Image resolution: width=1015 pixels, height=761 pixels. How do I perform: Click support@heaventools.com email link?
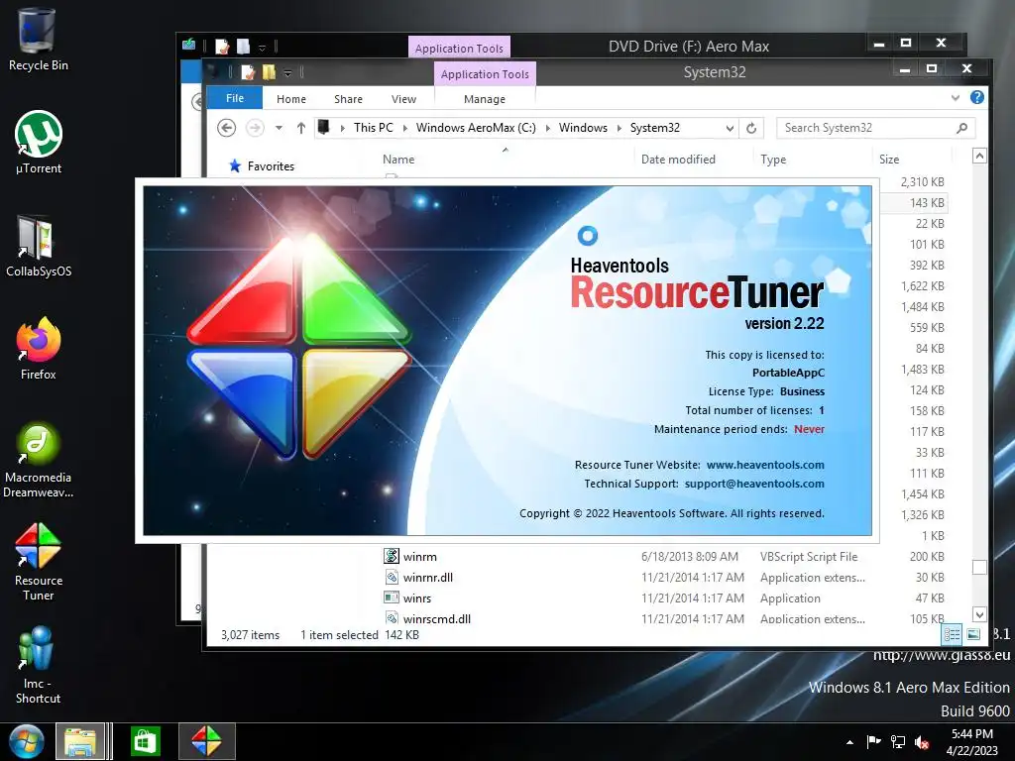pos(754,484)
